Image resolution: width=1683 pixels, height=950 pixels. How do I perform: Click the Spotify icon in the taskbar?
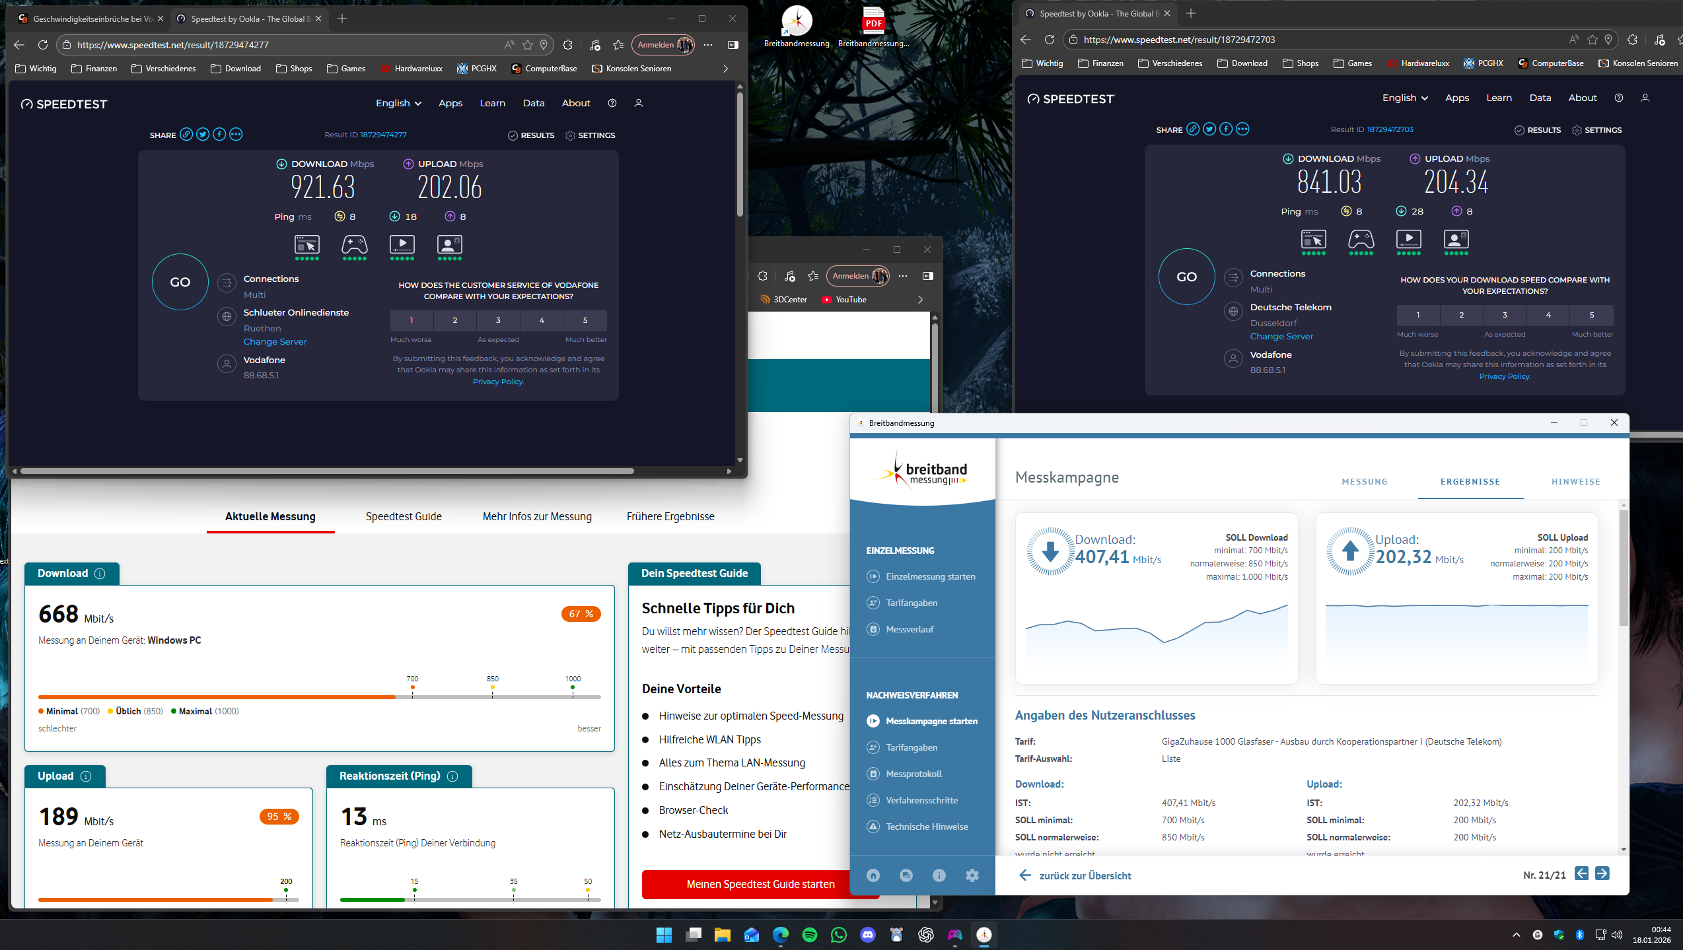(x=810, y=935)
